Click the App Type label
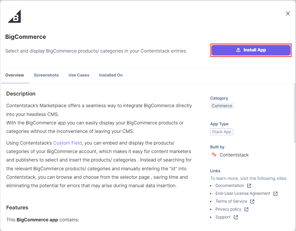This screenshot has width=296, height=231. pos(219,124)
